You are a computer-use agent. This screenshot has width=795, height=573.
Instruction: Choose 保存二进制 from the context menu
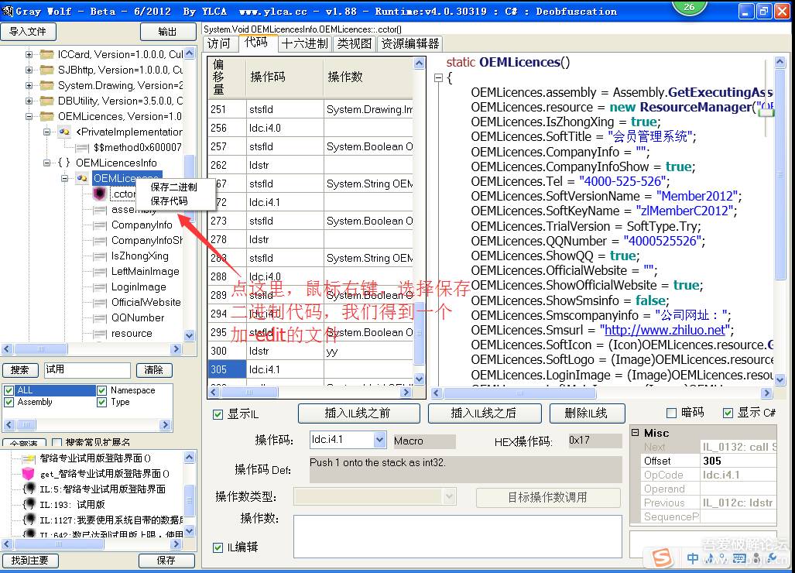point(173,187)
